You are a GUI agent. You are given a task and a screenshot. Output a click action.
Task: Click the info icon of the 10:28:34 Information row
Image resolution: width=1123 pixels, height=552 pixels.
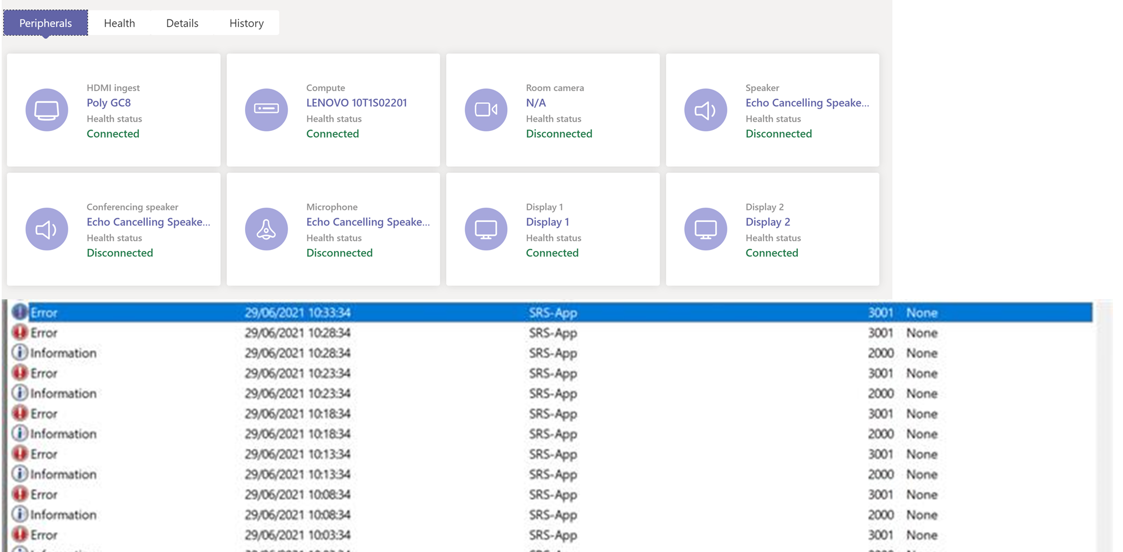coord(20,353)
